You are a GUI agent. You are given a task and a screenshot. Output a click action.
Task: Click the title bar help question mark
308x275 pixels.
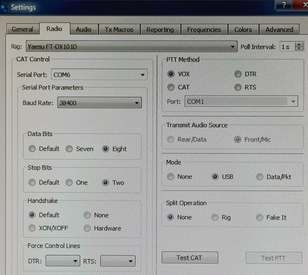[x=284, y=5]
